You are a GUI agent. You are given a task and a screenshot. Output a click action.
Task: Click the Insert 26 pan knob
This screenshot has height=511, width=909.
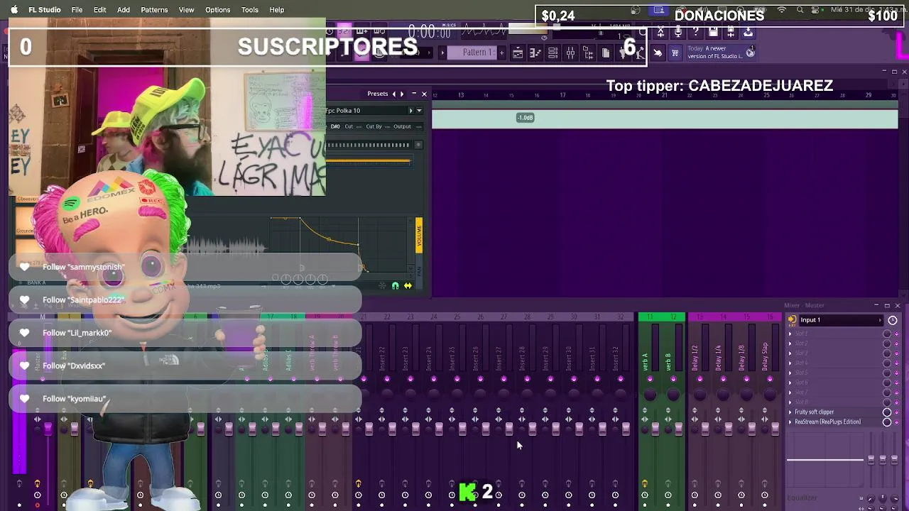coord(480,395)
